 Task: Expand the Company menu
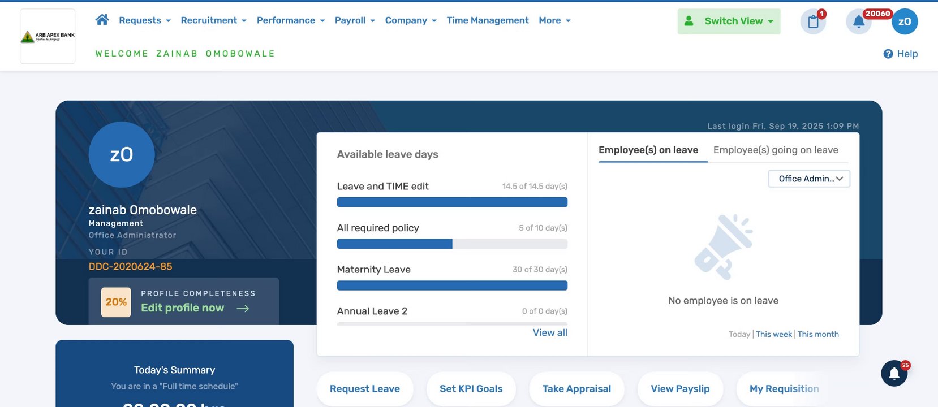click(x=411, y=20)
